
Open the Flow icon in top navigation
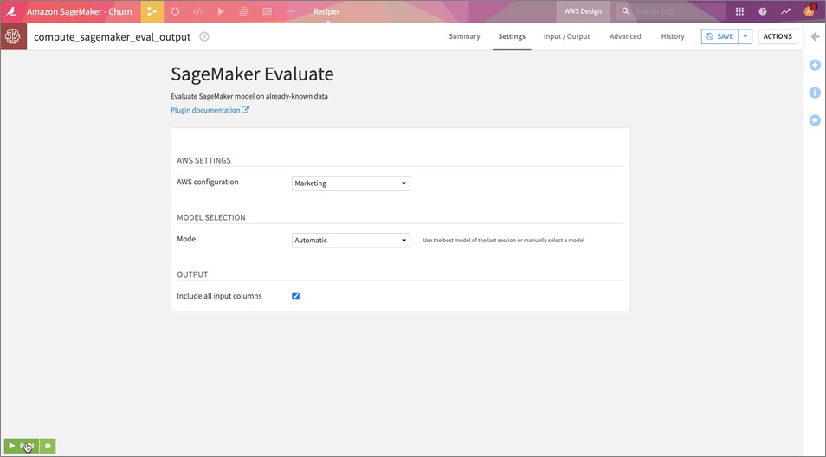click(x=152, y=11)
